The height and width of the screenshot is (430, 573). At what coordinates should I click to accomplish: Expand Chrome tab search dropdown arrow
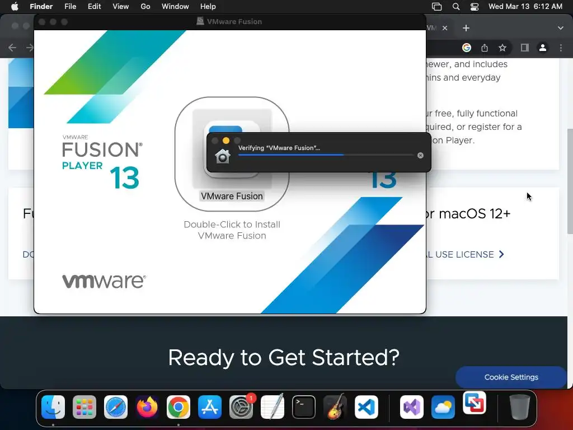pos(560,28)
